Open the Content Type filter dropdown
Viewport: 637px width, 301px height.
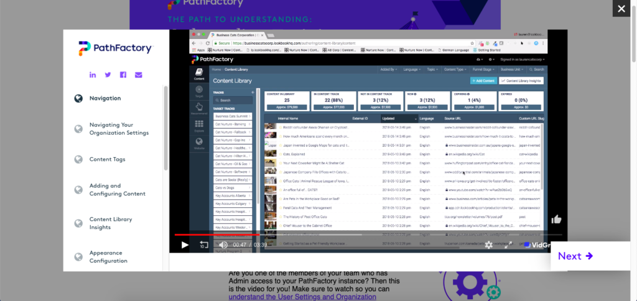(455, 70)
